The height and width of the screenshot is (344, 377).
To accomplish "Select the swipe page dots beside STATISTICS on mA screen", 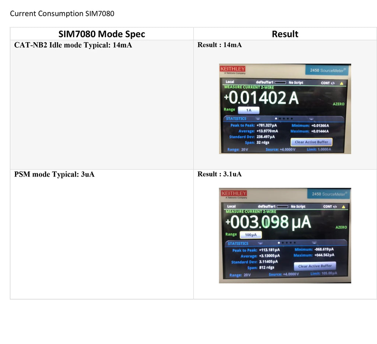I will pyautogui.click(x=284, y=119).
